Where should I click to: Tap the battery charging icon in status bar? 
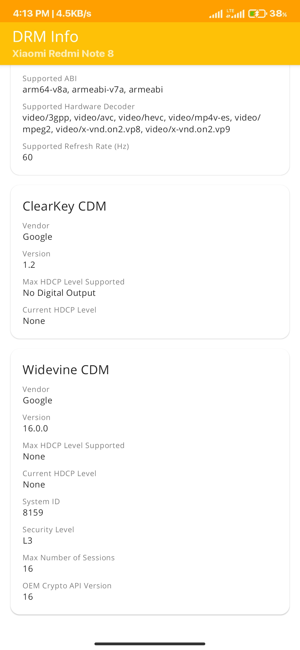257,13
